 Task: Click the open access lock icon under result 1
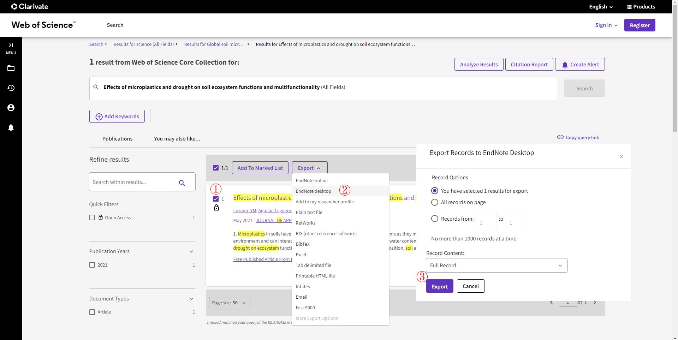coord(216,208)
